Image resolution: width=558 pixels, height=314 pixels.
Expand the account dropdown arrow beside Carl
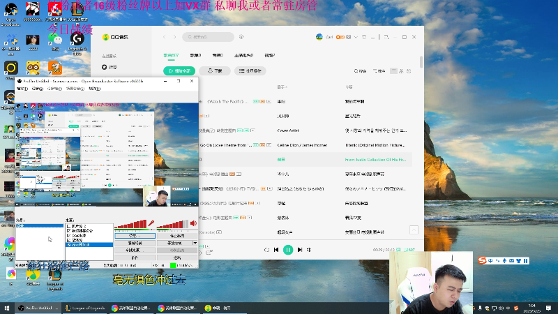(x=356, y=37)
